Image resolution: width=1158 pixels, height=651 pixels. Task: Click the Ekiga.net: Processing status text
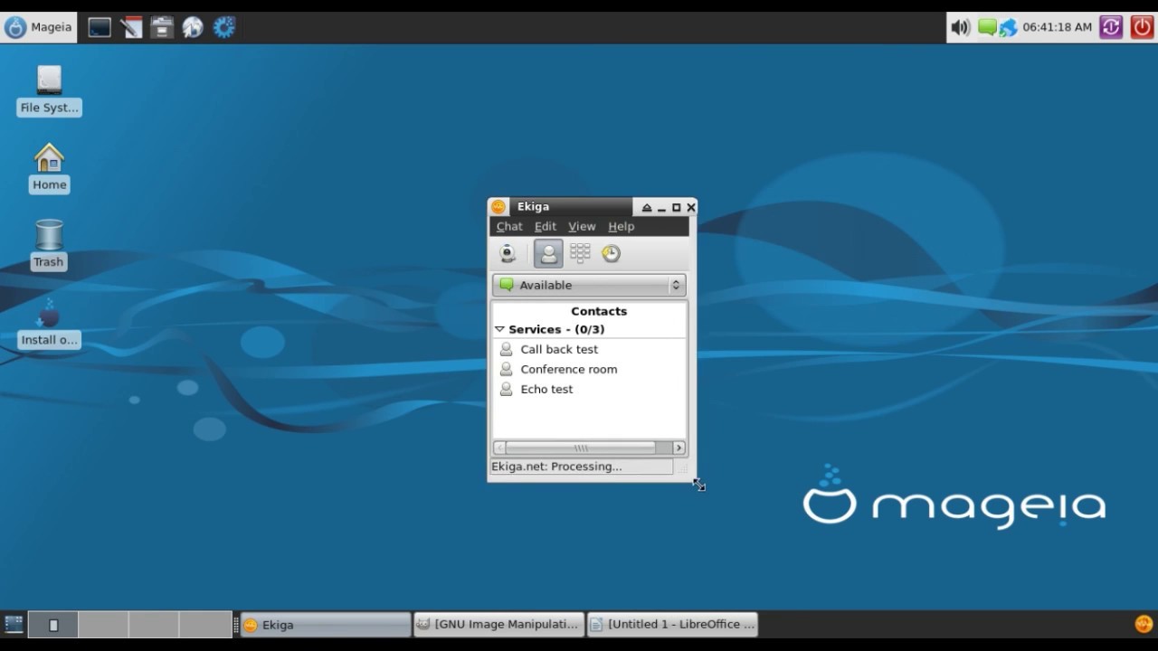pos(556,467)
